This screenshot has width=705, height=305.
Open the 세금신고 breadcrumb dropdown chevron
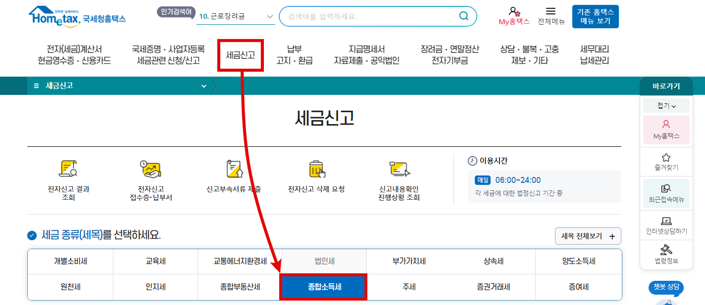[203, 86]
